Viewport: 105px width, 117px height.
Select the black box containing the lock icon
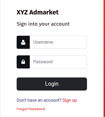click(x=23, y=62)
